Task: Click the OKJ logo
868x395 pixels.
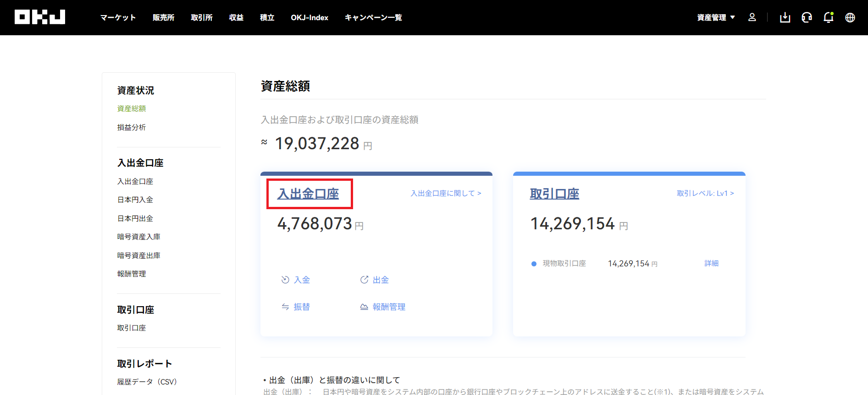Action: coord(40,17)
